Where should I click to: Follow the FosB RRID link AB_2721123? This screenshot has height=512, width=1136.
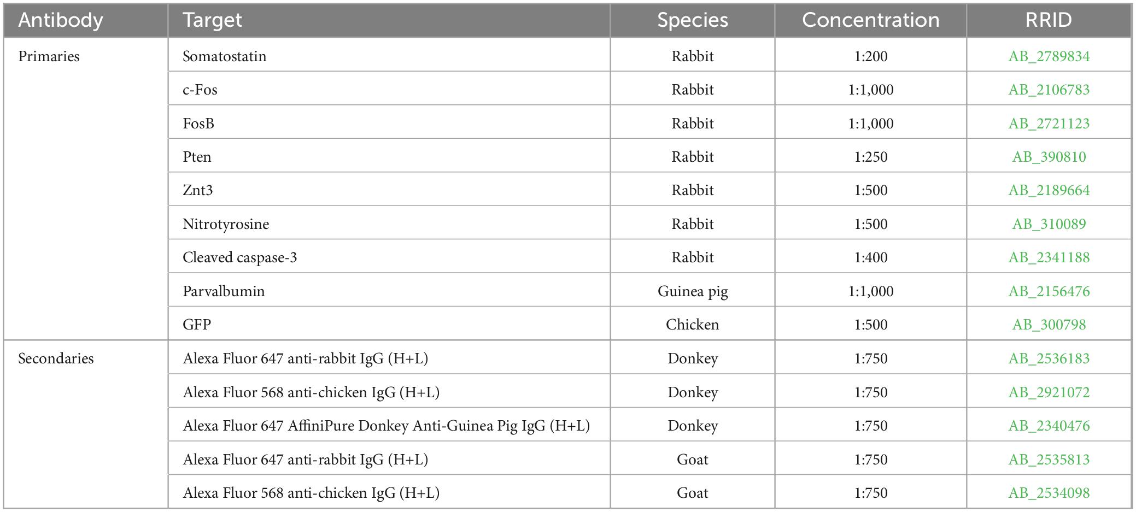click(1049, 123)
